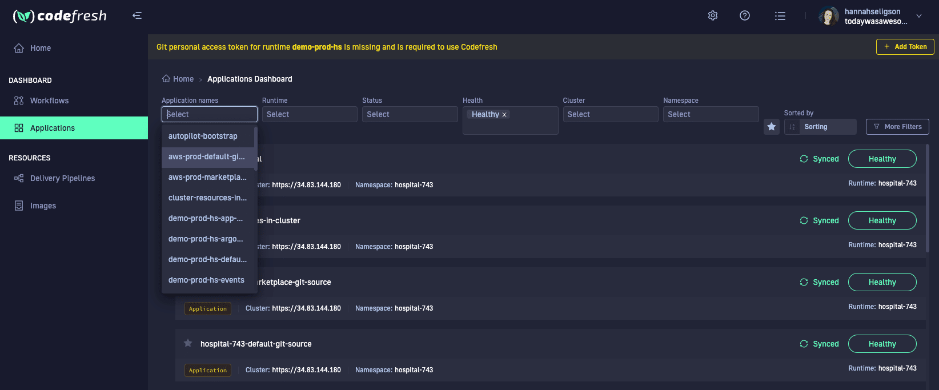Image resolution: width=939 pixels, height=390 pixels.
Task: Open Delivery Pipelines in the sidebar
Action: point(62,178)
